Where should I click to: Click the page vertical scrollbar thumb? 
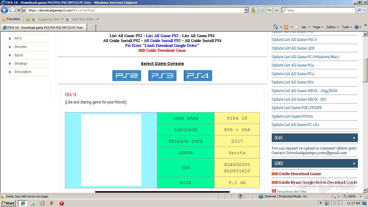click(x=365, y=70)
